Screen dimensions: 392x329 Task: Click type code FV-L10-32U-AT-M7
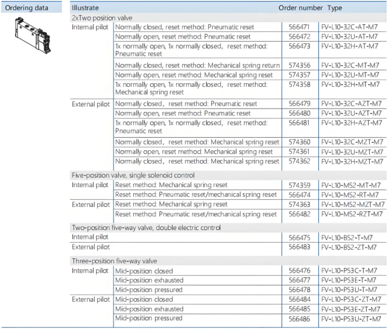click(351, 37)
